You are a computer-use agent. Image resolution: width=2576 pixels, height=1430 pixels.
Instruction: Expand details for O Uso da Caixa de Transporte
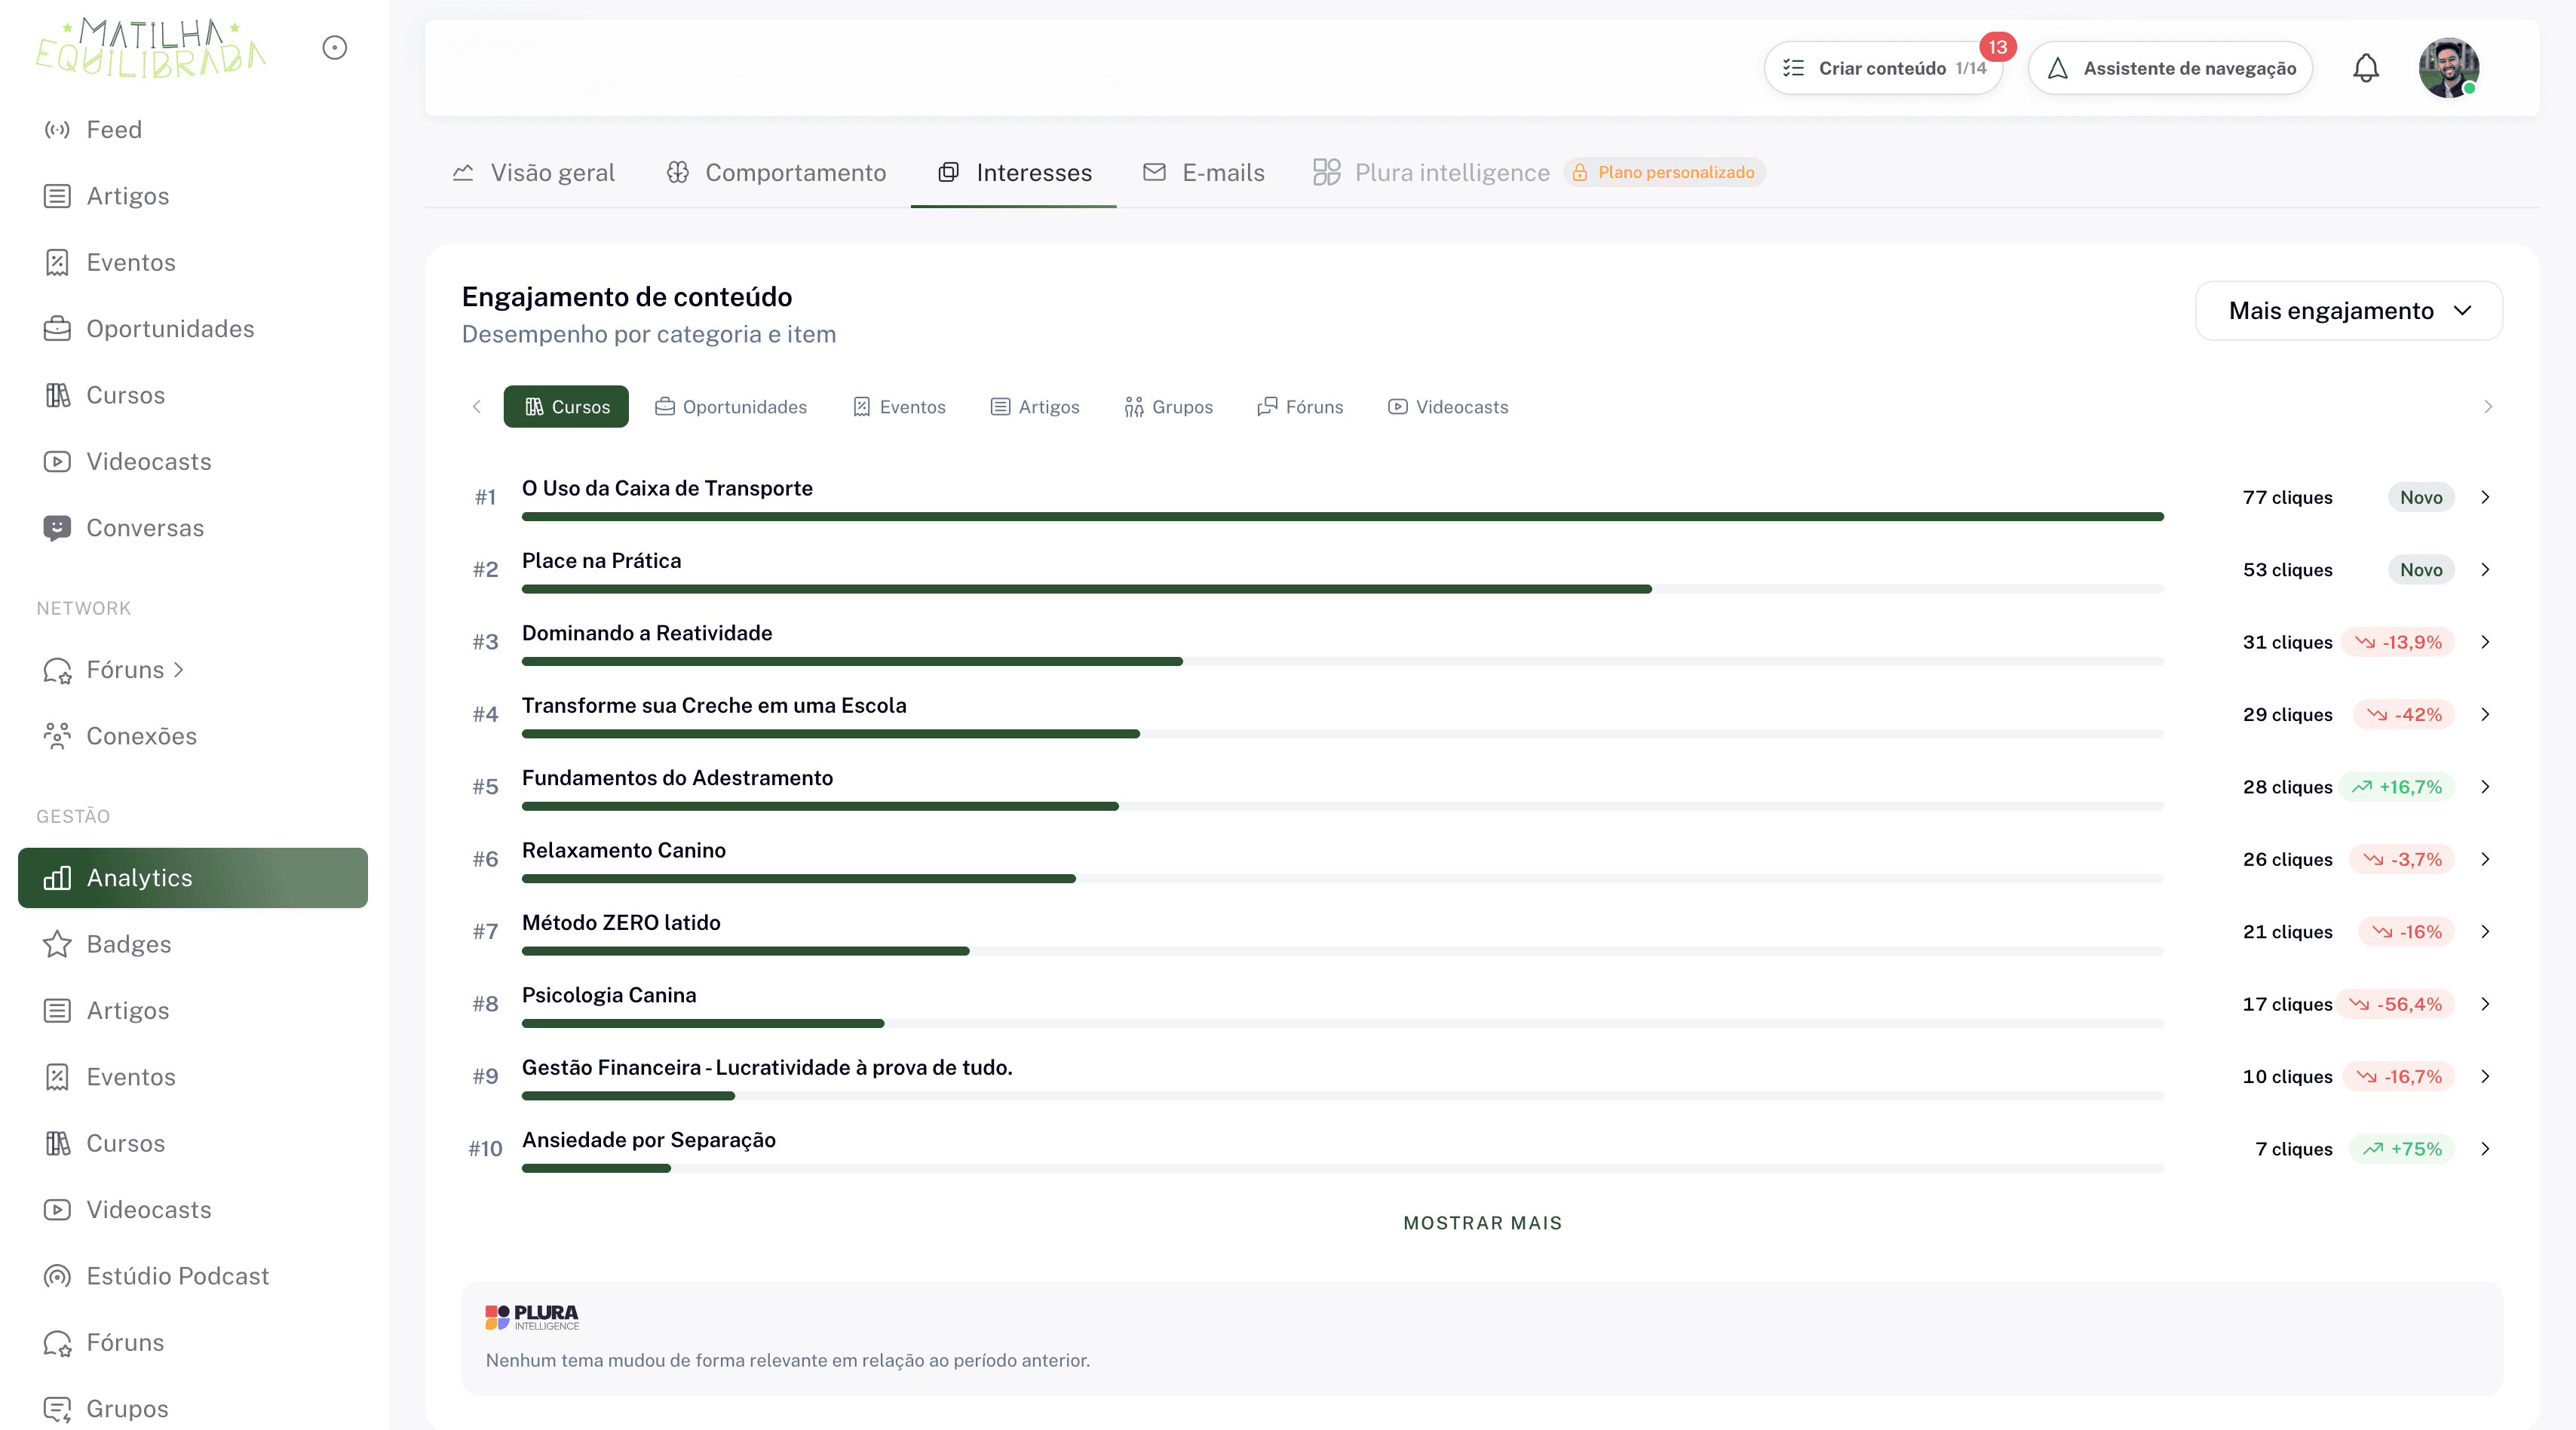2485,497
